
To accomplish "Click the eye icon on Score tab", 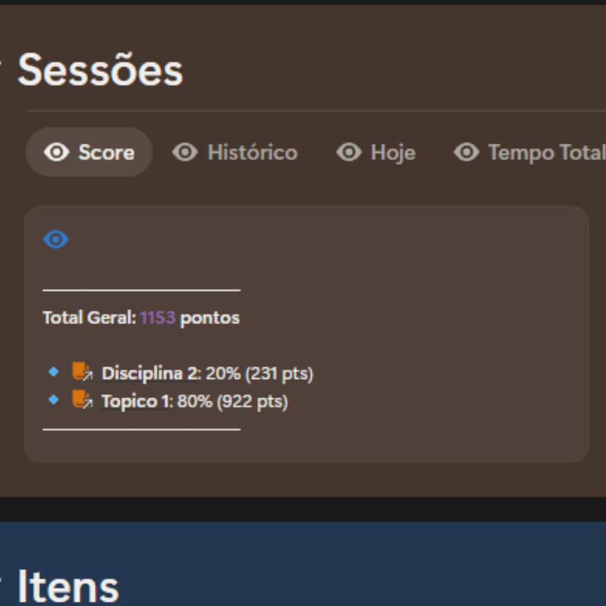I will (x=56, y=152).
